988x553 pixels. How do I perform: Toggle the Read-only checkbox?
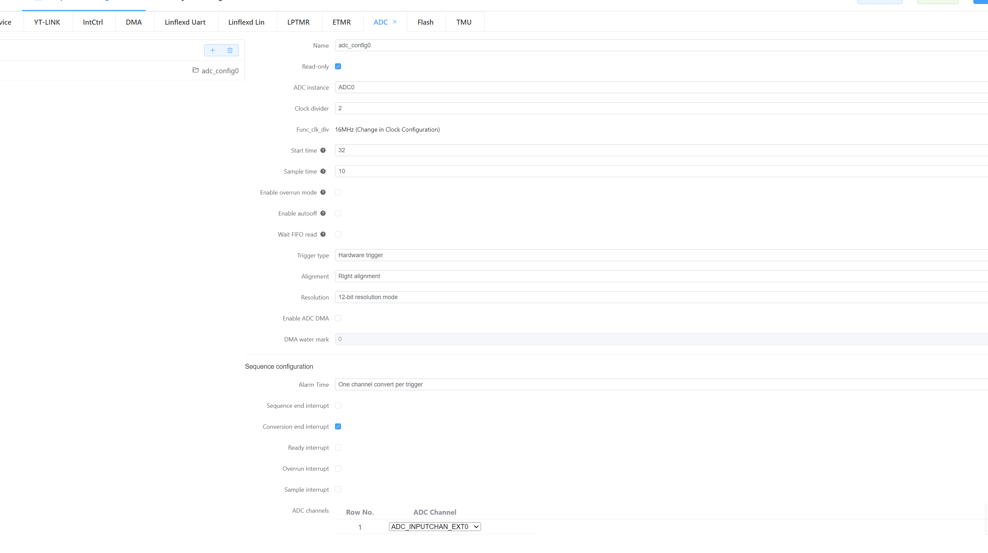(x=338, y=66)
